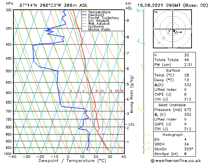The height and width of the screenshot is (163, 211).
Task: Click the StmDir 325° value
Action: 189,149
